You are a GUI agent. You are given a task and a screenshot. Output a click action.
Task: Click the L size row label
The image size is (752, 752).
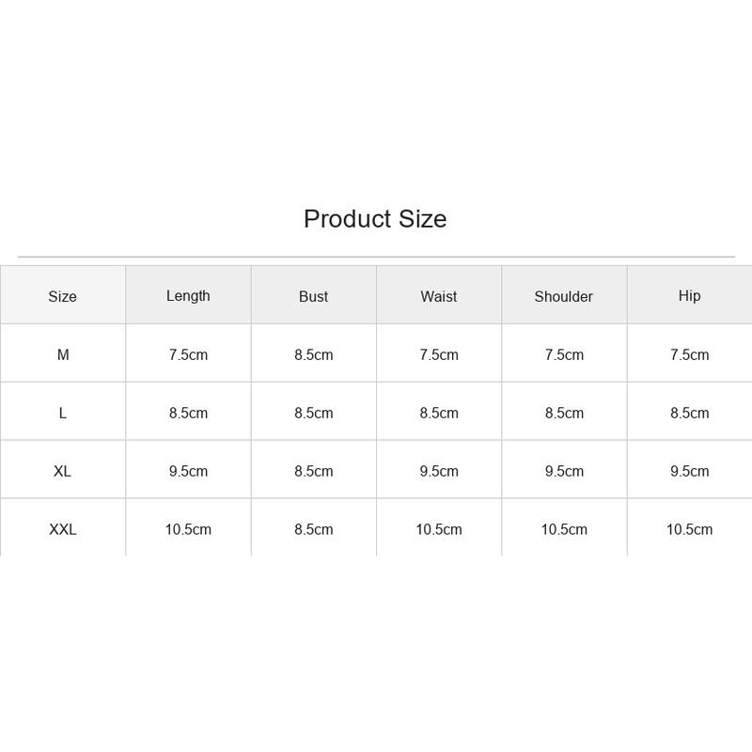pyautogui.click(x=62, y=413)
